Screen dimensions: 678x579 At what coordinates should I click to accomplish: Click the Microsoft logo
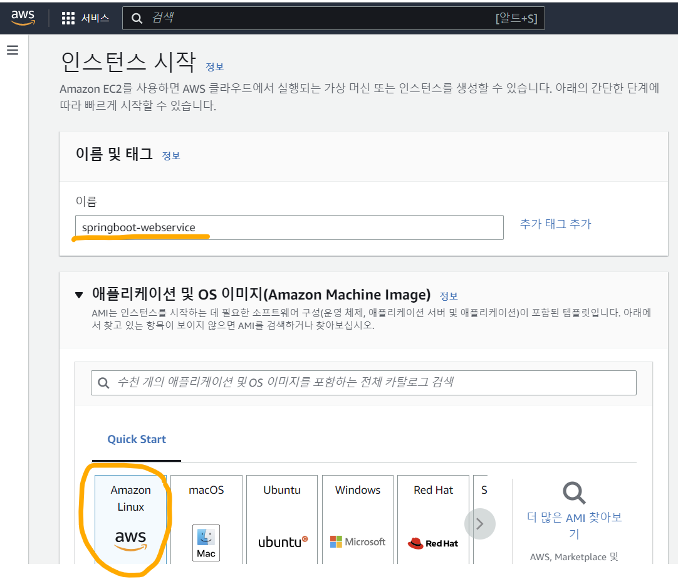358,542
